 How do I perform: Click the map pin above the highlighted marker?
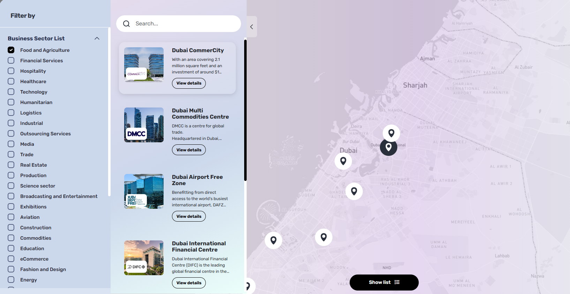tap(391, 133)
